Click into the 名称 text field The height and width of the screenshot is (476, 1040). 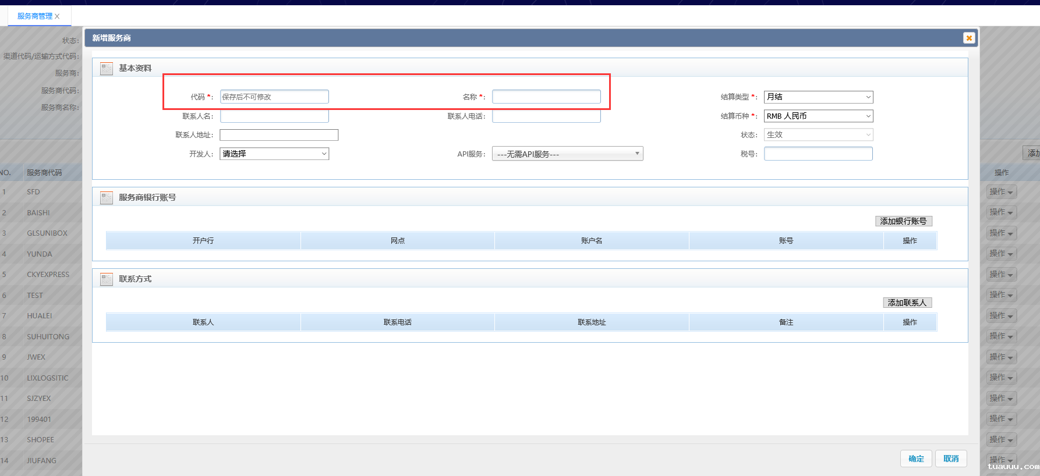[546, 97]
